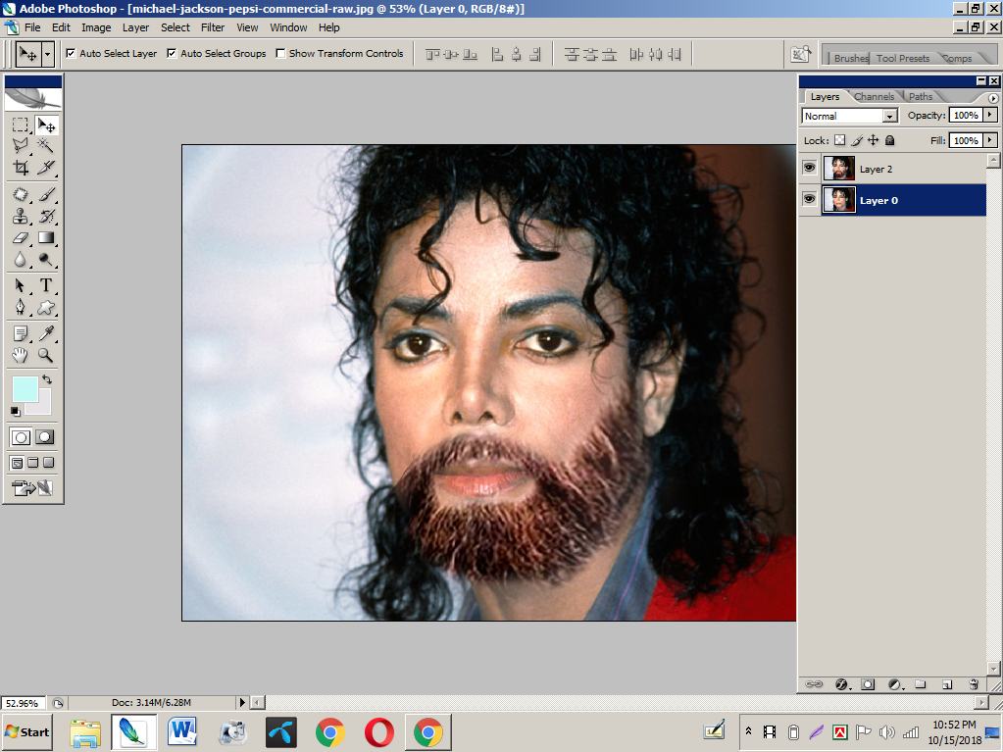Reset default foreground and background colors
The height and width of the screenshot is (752, 1003).
click(16, 411)
